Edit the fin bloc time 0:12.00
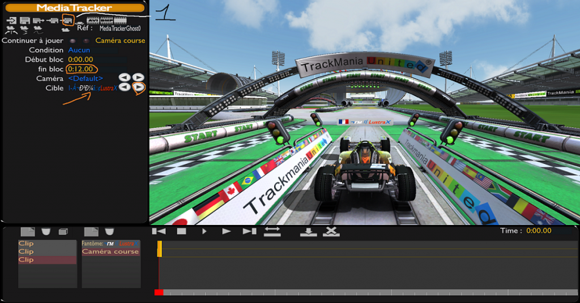This screenshot has width=580, height=303. click(x=80, y=69)
